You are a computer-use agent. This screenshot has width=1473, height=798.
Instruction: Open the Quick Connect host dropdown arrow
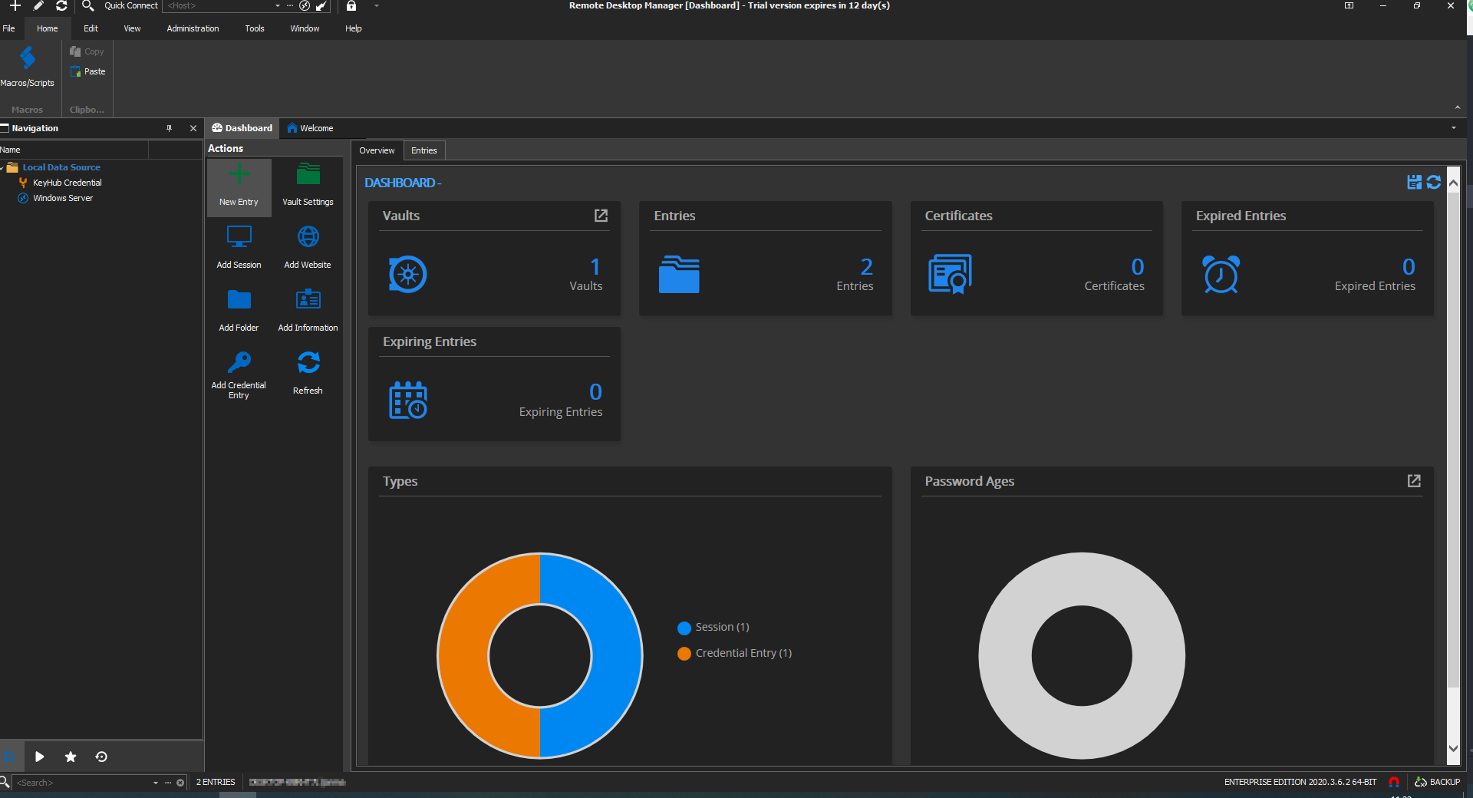[277, 5]
